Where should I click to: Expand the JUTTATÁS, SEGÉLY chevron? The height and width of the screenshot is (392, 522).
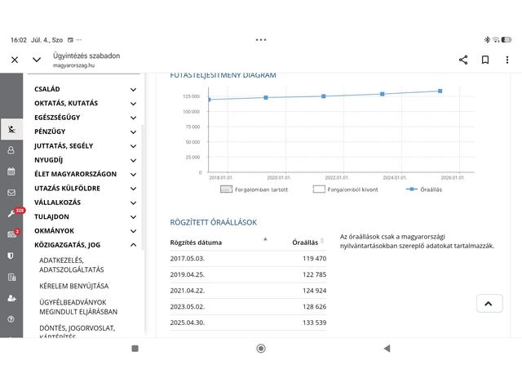pos(133,146)
